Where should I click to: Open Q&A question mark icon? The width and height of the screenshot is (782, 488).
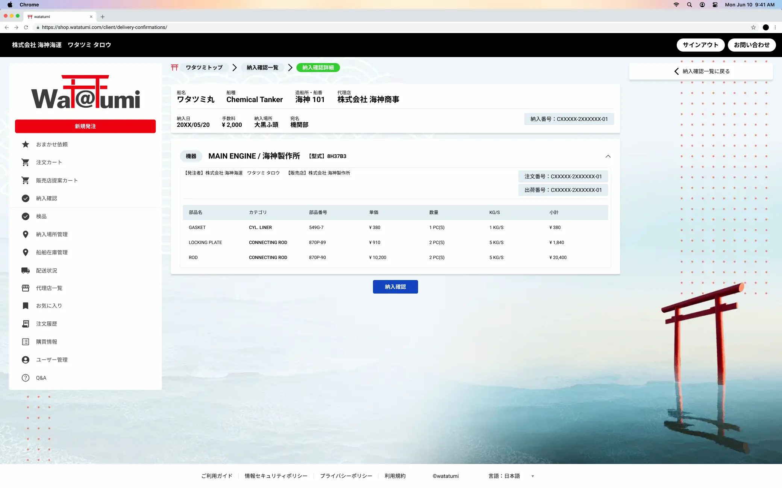26,378
